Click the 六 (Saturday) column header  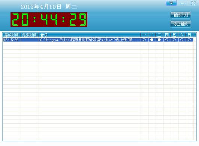(182, 35)
